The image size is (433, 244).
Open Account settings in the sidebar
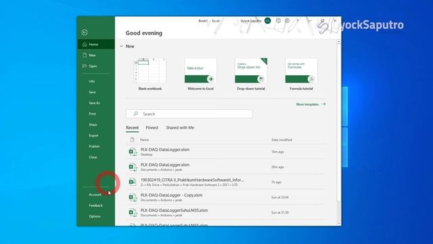click(95, 195)
